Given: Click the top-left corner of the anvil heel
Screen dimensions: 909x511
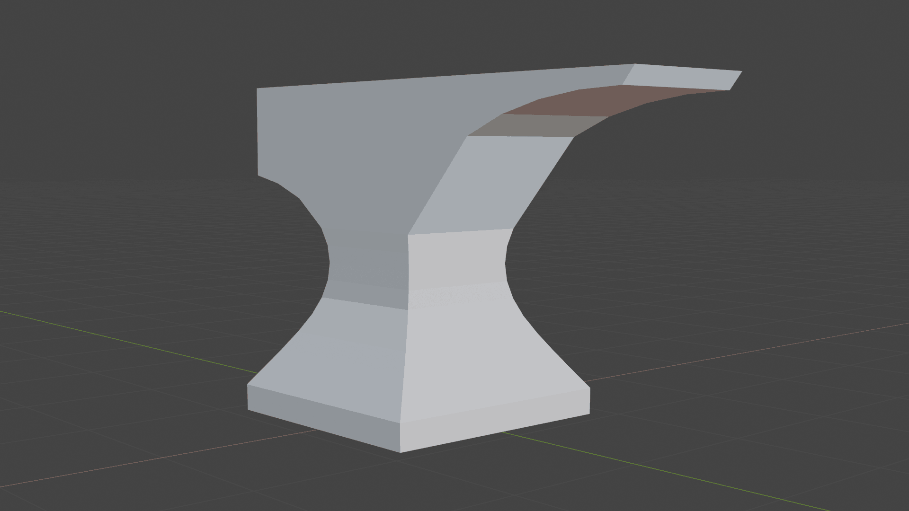Looking at the screenshot, I should point(258,89).
